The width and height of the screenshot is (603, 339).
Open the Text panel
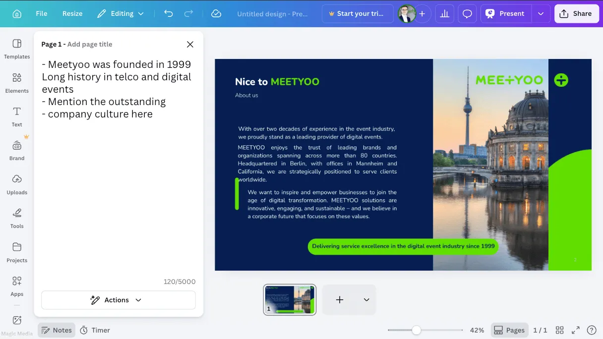16,116
